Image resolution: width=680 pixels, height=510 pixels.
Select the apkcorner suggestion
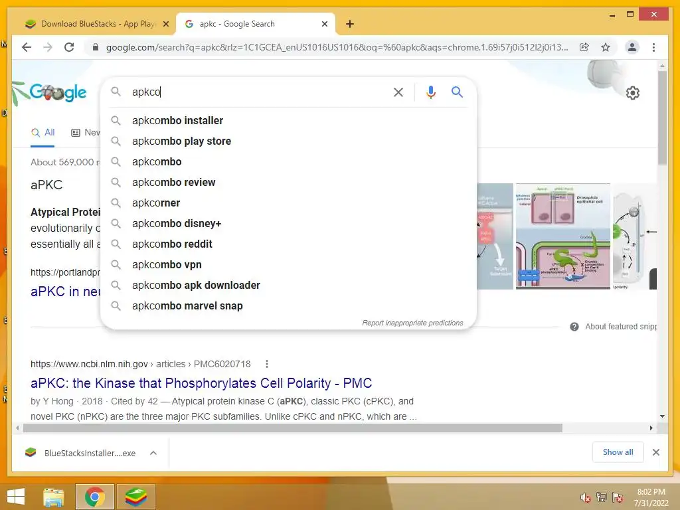[x=288, y=203]
